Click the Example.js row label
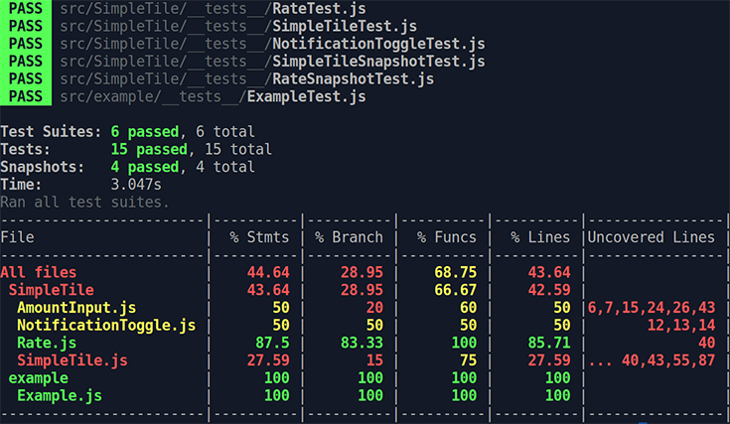 point(60,396)
